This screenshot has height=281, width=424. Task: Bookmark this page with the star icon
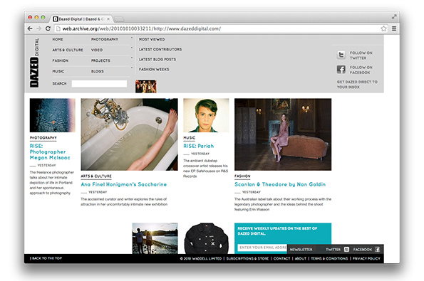383,28
